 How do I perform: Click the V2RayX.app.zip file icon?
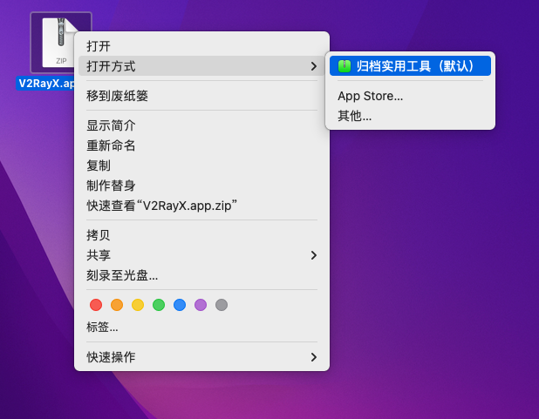59,42
